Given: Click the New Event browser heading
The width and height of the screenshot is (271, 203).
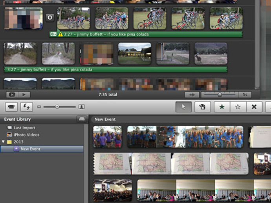Looking at the screenshot, I should (105, 119).
